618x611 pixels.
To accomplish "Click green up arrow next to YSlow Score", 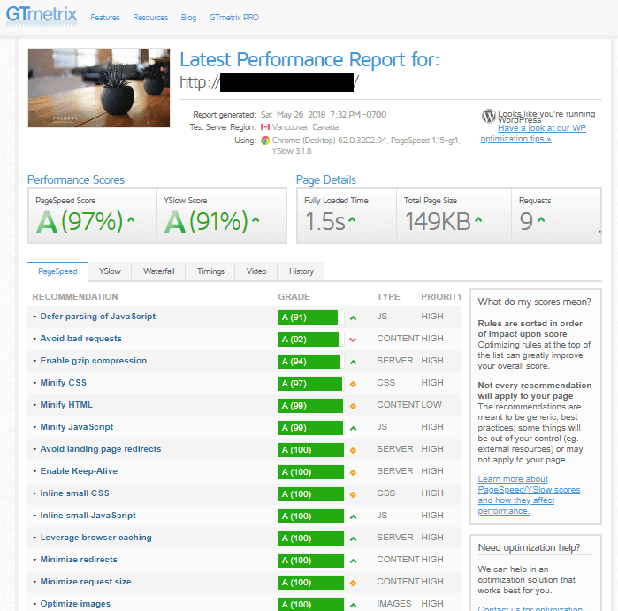I will (x=256, y=220).
